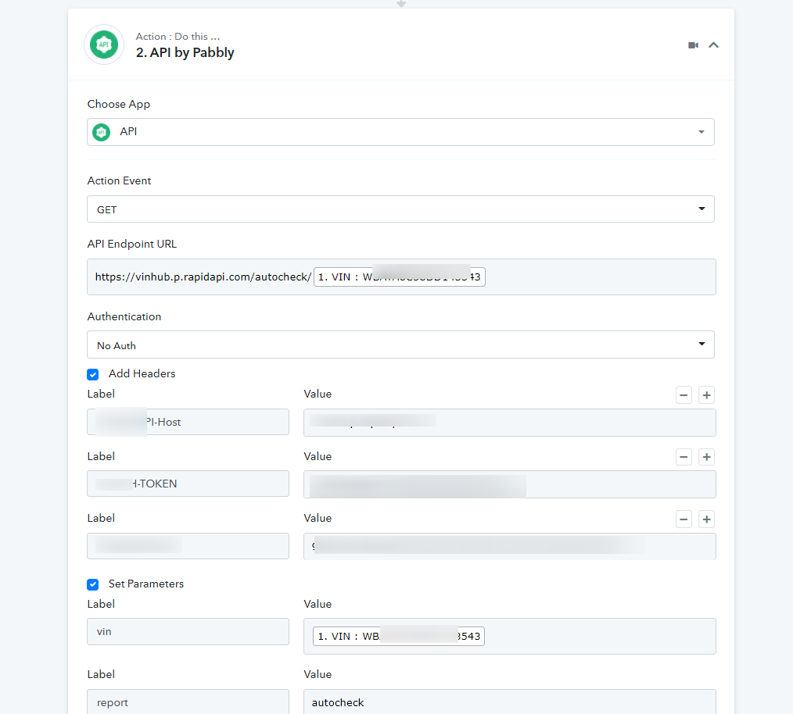
Task: Select the VIN tag in vin parameter value
Action: [399, 636]
